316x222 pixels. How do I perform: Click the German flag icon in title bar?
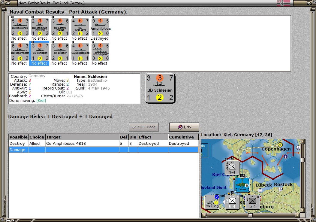coord(284,3)
